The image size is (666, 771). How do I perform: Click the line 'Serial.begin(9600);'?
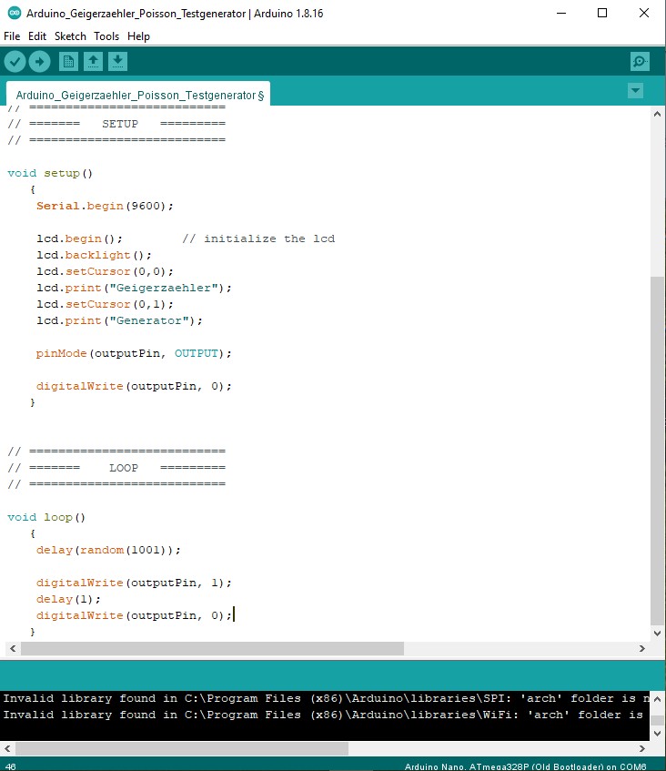click(x=105, y=206)
